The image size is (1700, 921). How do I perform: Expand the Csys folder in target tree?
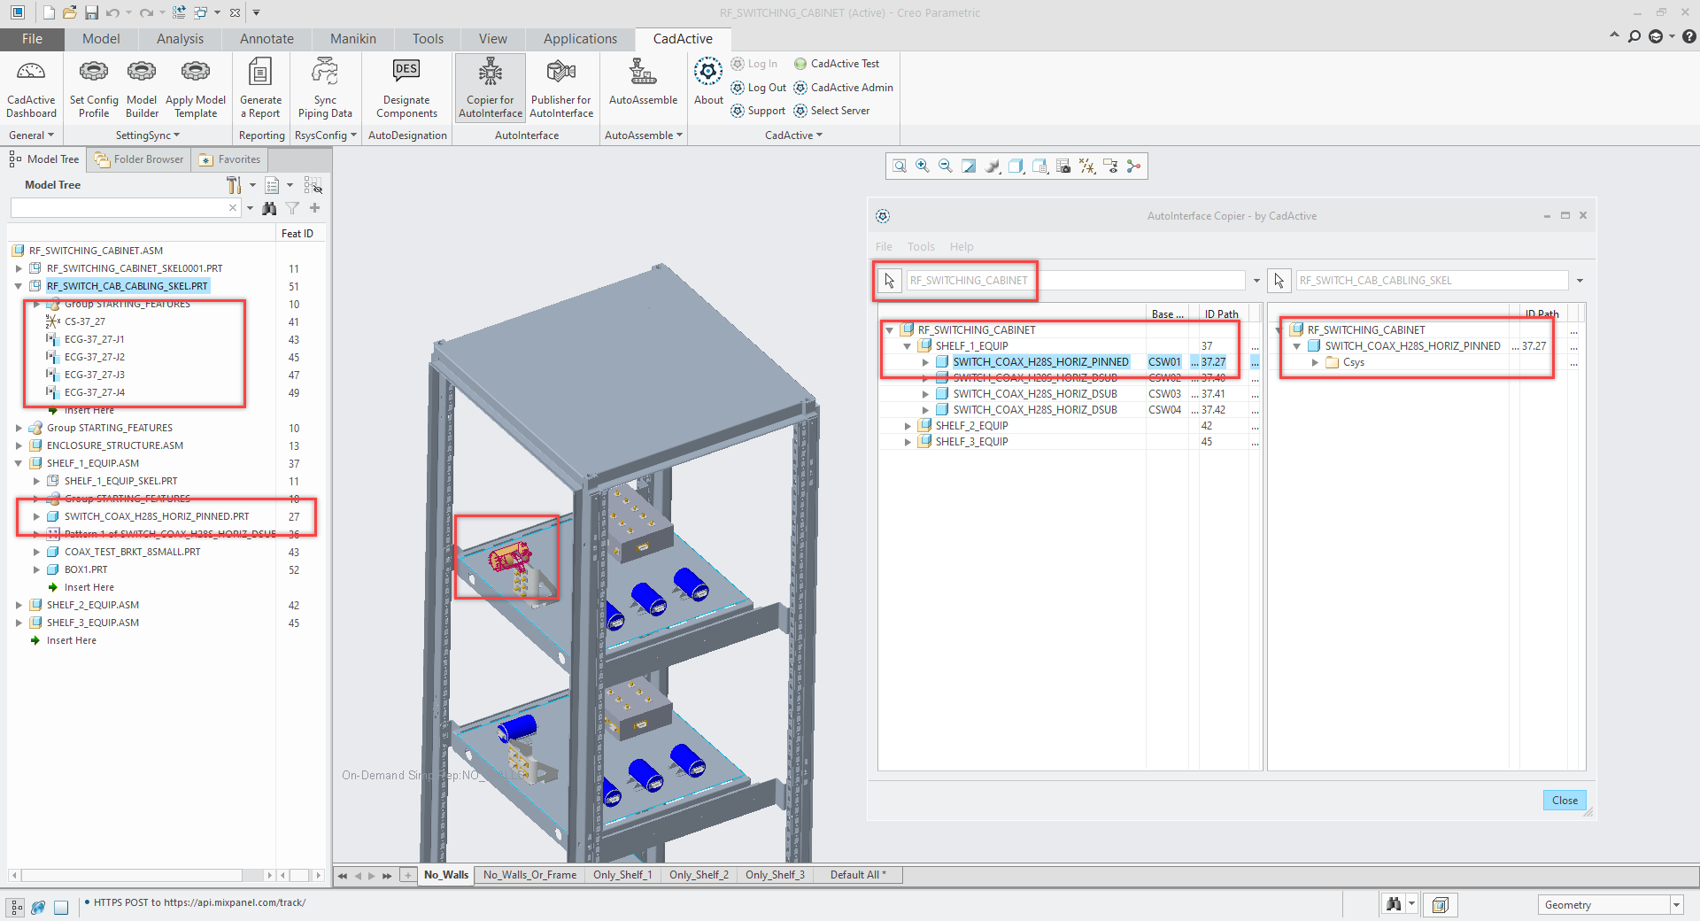tap(1315, 362)
